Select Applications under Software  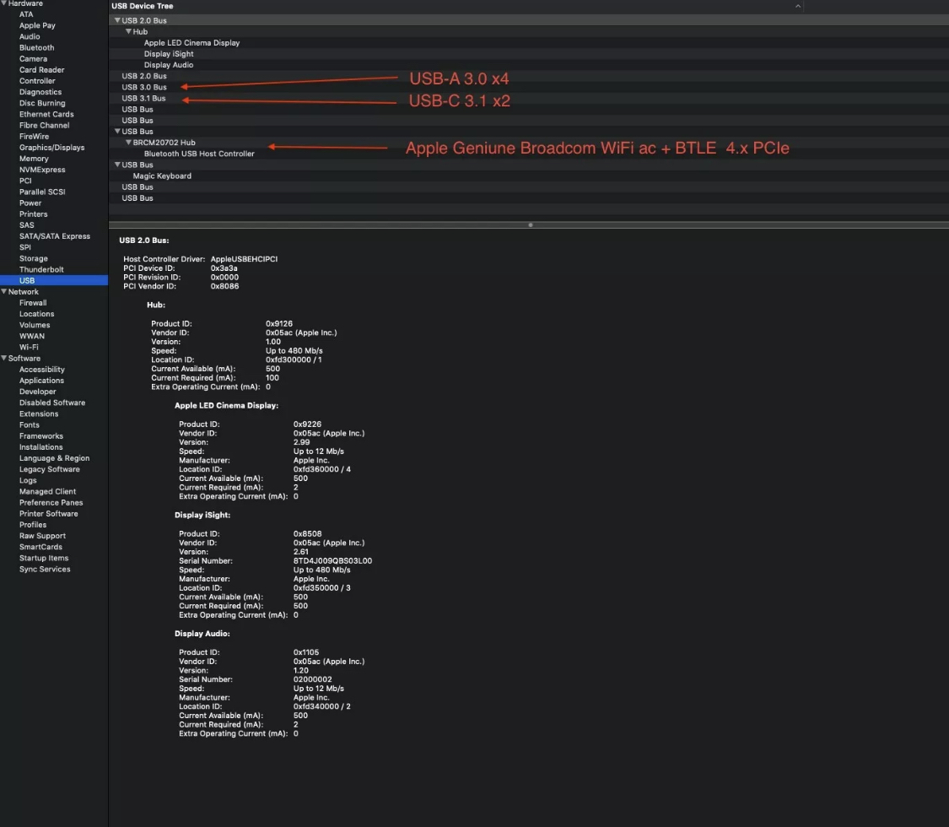41,381
